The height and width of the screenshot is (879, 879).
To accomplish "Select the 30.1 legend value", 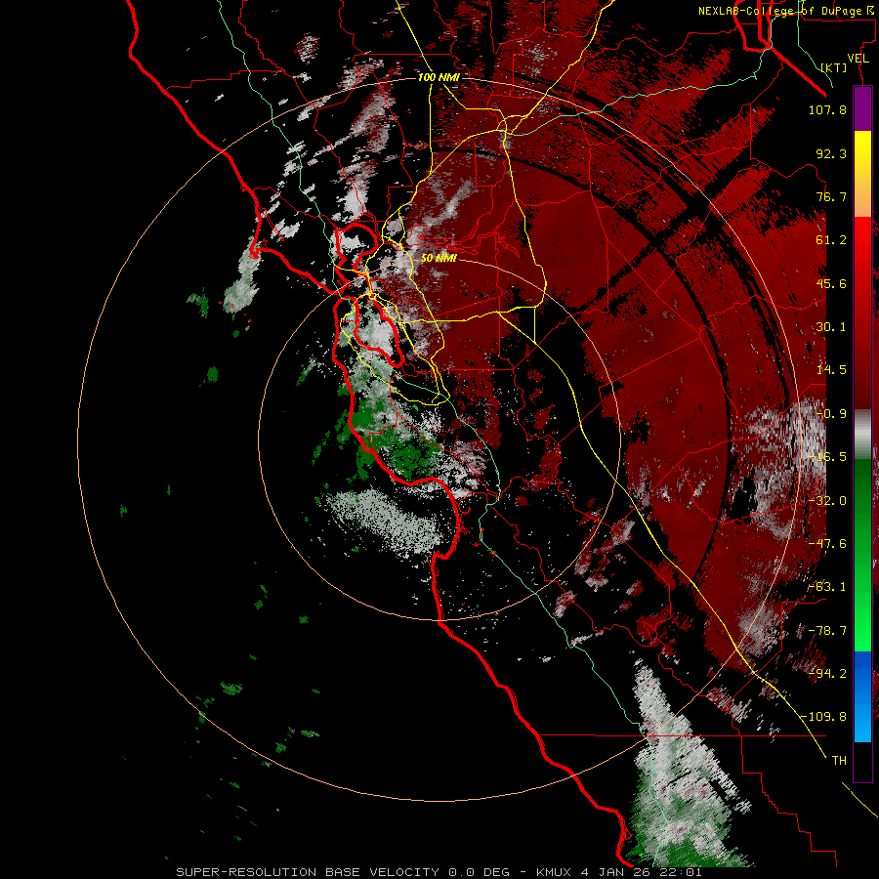I will click(831, 327).
